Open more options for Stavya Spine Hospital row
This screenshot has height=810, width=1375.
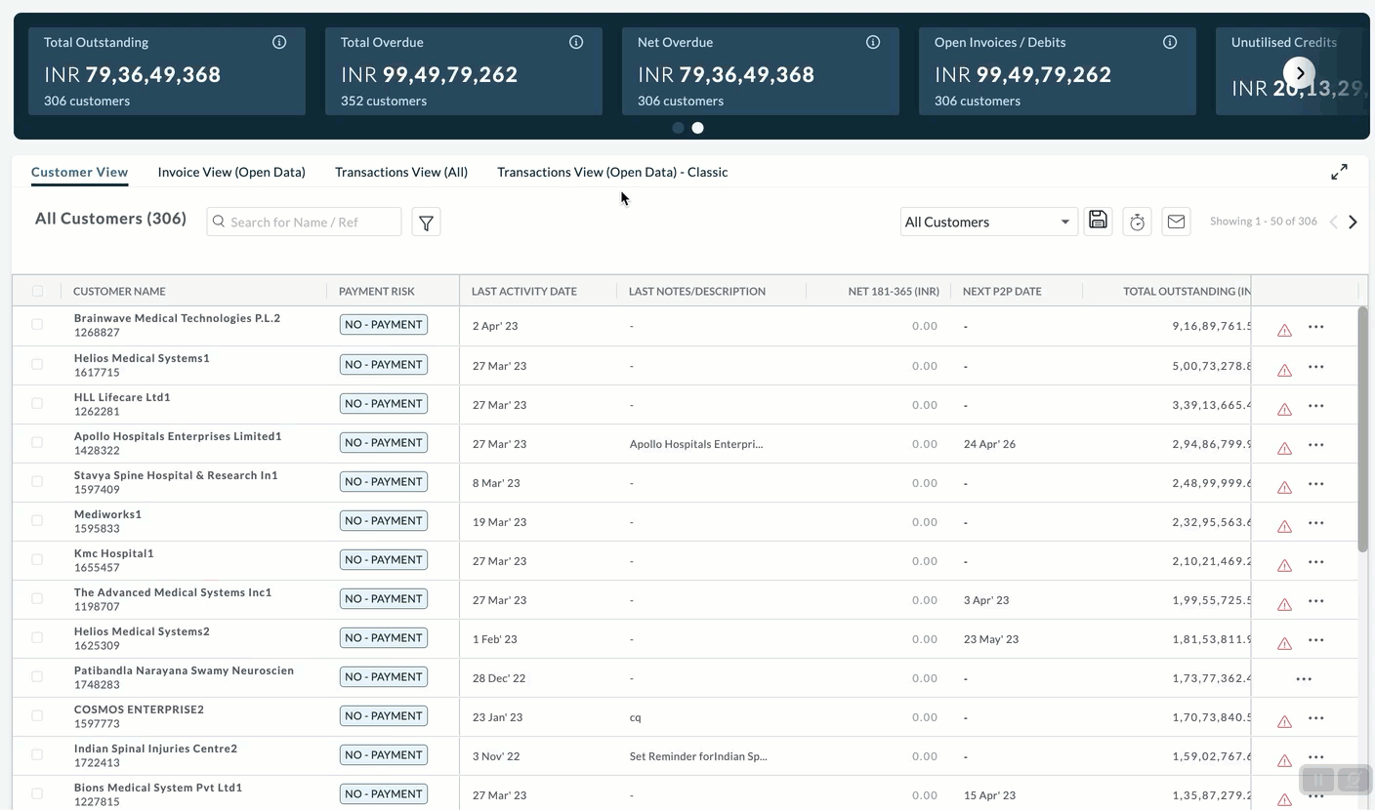pos(1316,483)
